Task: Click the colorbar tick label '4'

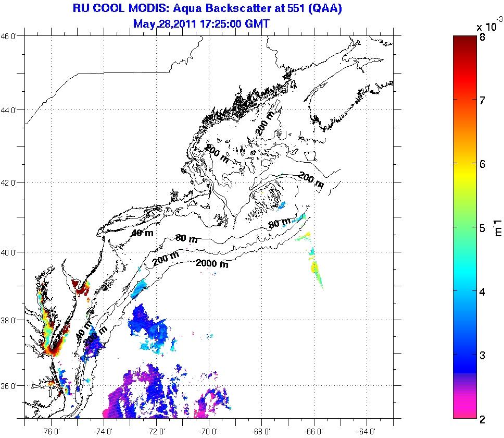Action: coord(482,292)
